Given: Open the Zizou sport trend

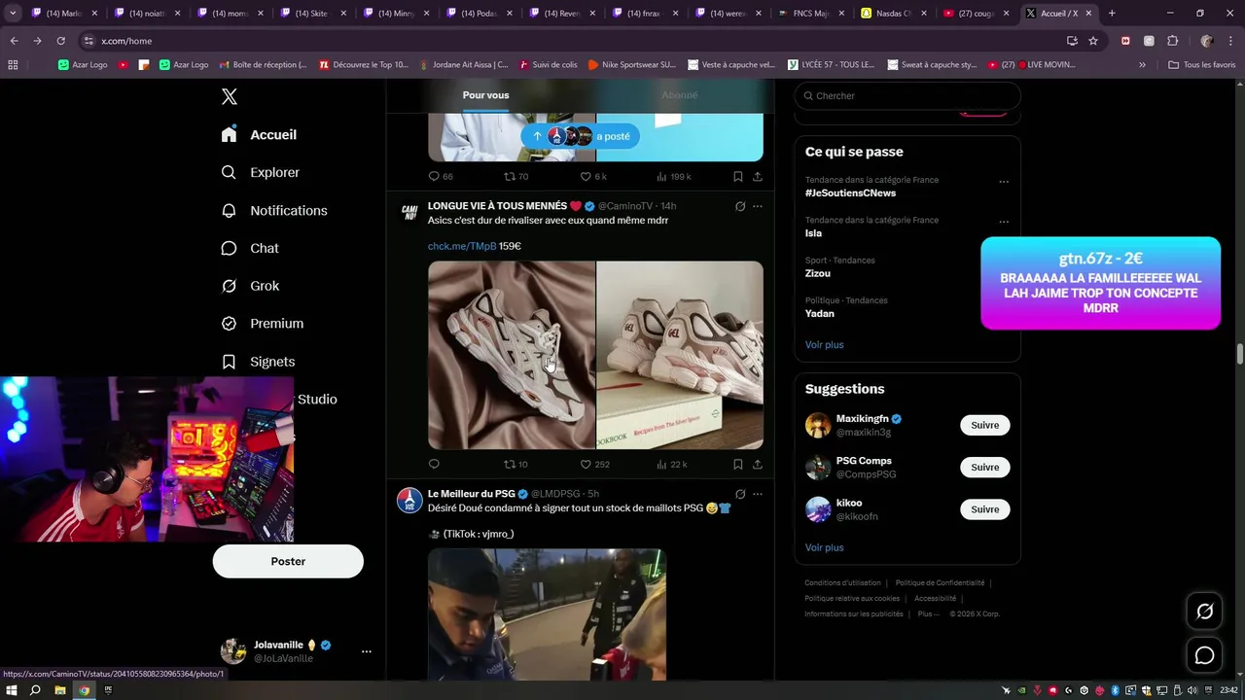Looking at the screenshot, I should point(818,274).
